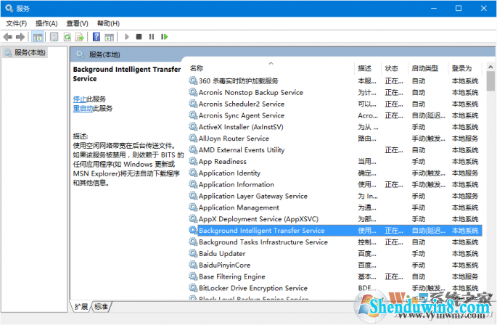Image resolution: width=497 pixels, height=325 pixels.
Task: Click the services icon in the title bar
Action: pyautogui.click(x=9, y=8)
